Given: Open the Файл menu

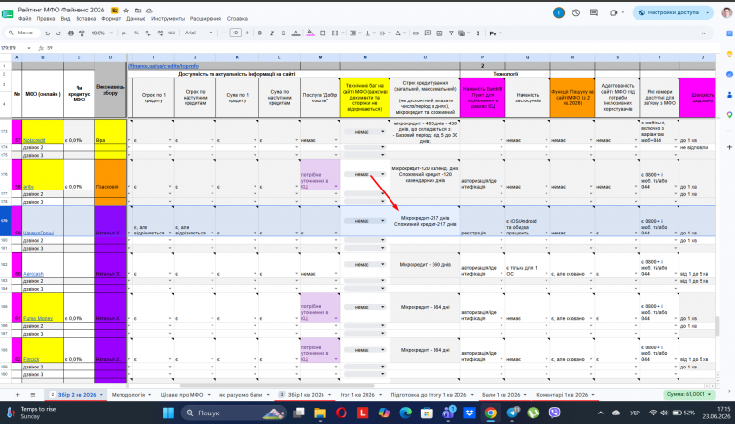Looking at the screenshot, I should pyautogui.click(x=24, y=19).
